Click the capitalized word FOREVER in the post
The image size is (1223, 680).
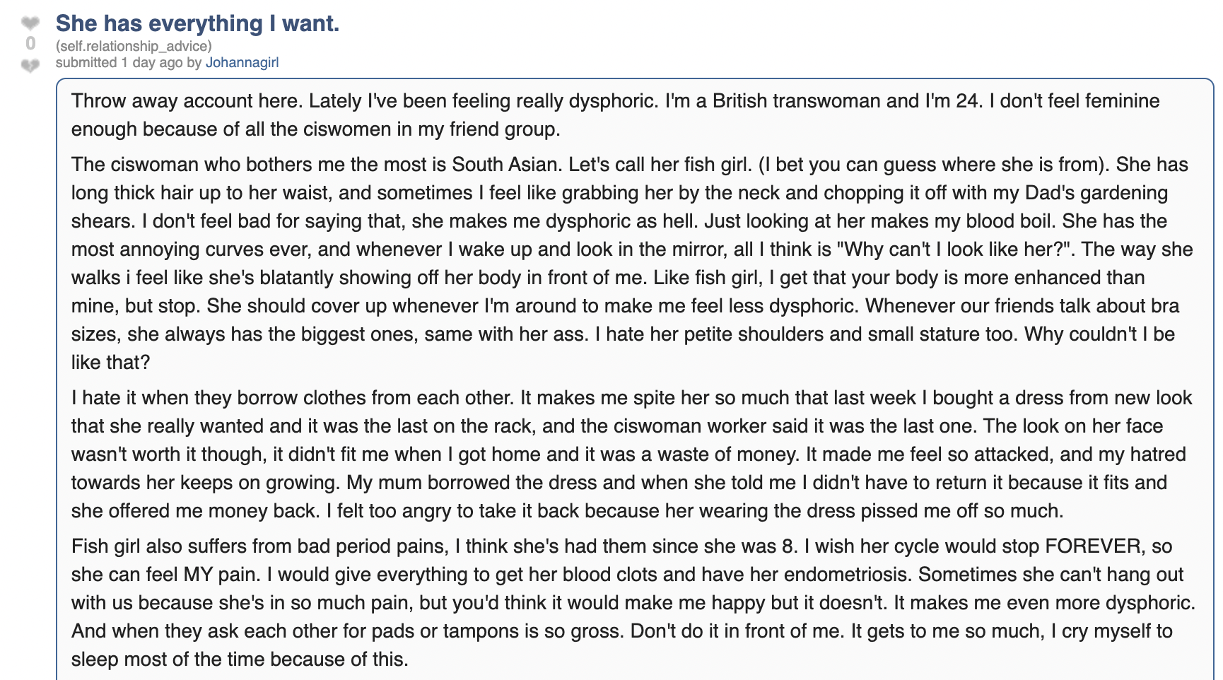[x=1093, y=546]
